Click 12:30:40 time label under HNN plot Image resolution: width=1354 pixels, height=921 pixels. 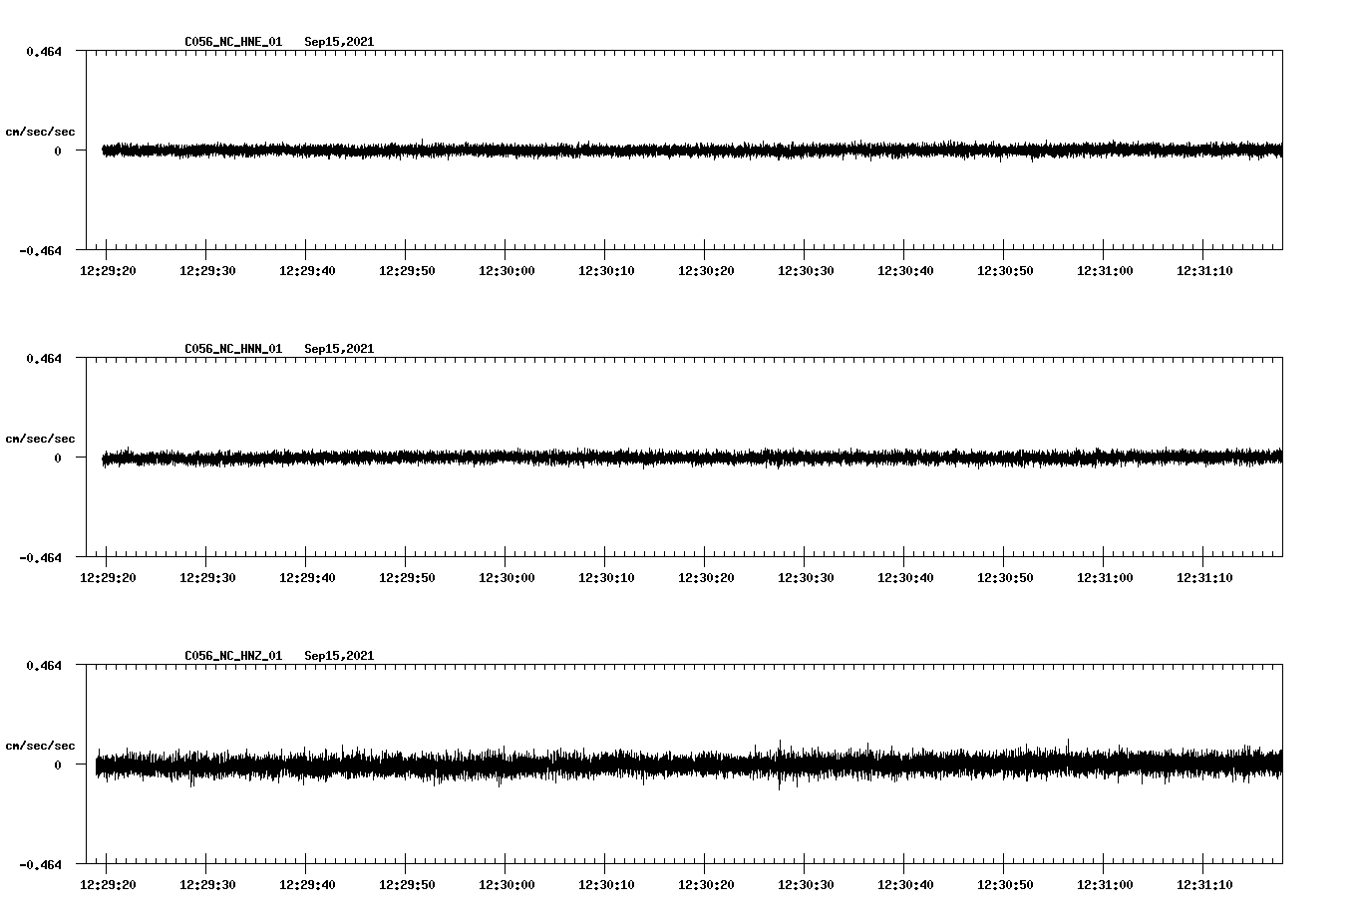coord(905,578)
